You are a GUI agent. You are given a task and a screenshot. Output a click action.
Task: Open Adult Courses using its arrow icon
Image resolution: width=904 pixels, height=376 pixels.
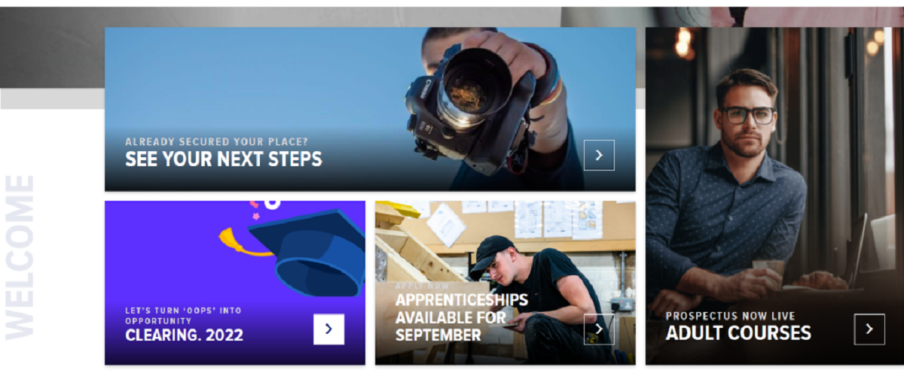click(869, 329)
